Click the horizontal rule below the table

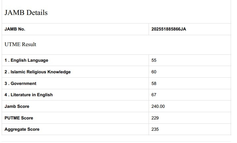(x=116, y=141)
